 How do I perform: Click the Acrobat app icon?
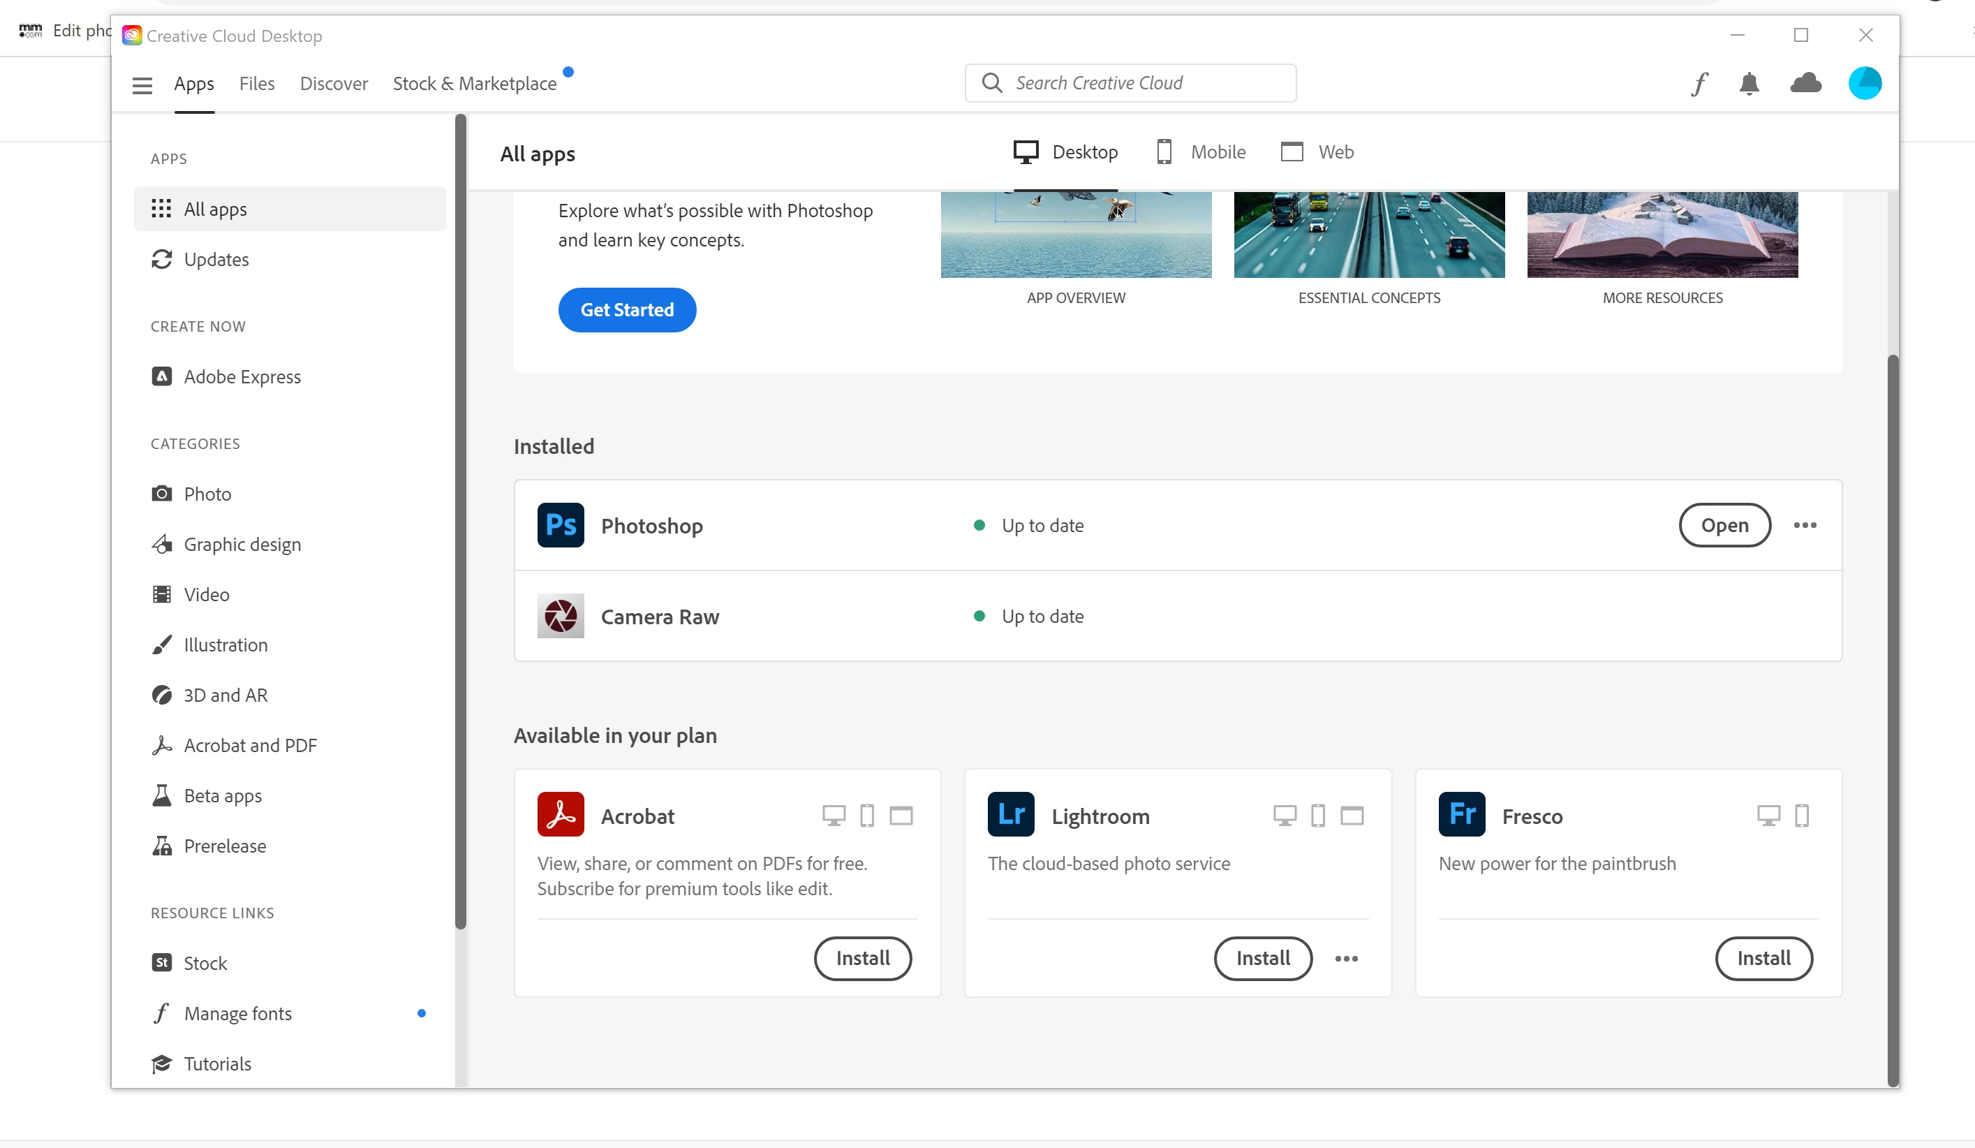coord(561,815)
